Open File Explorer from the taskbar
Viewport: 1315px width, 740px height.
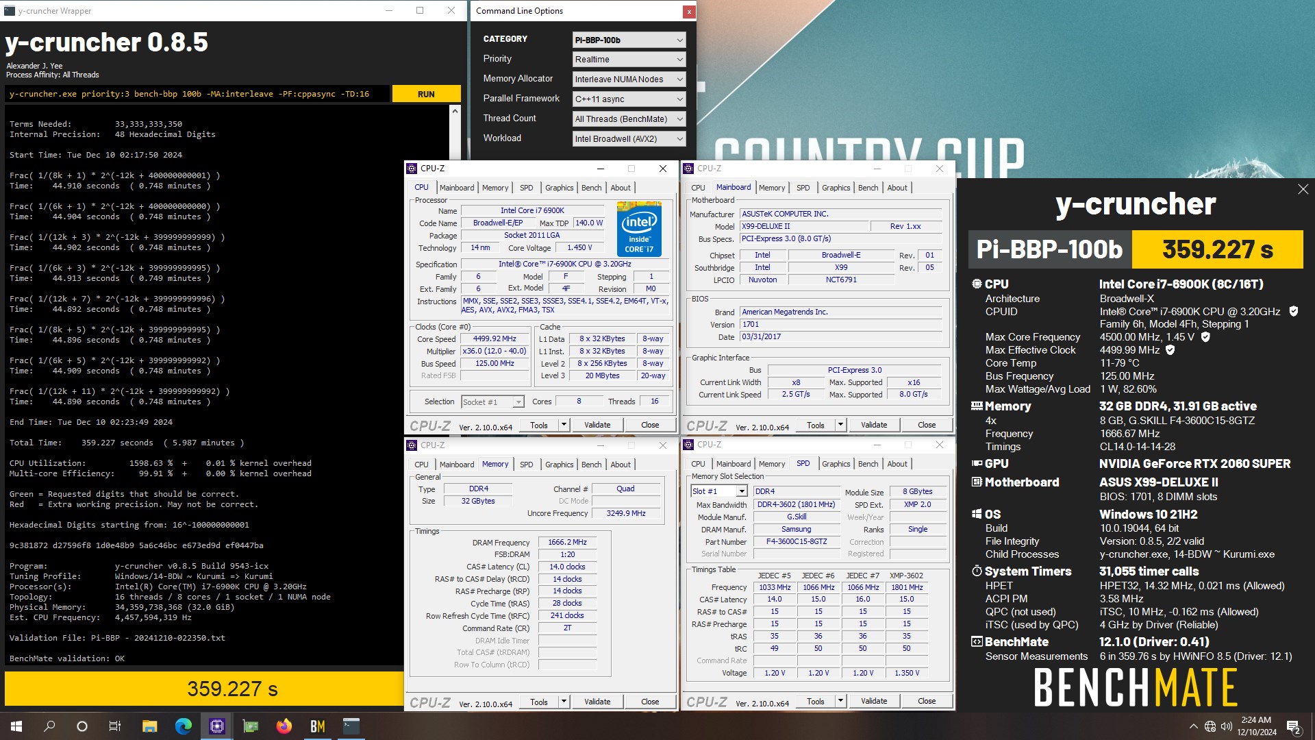click(149, 726)
